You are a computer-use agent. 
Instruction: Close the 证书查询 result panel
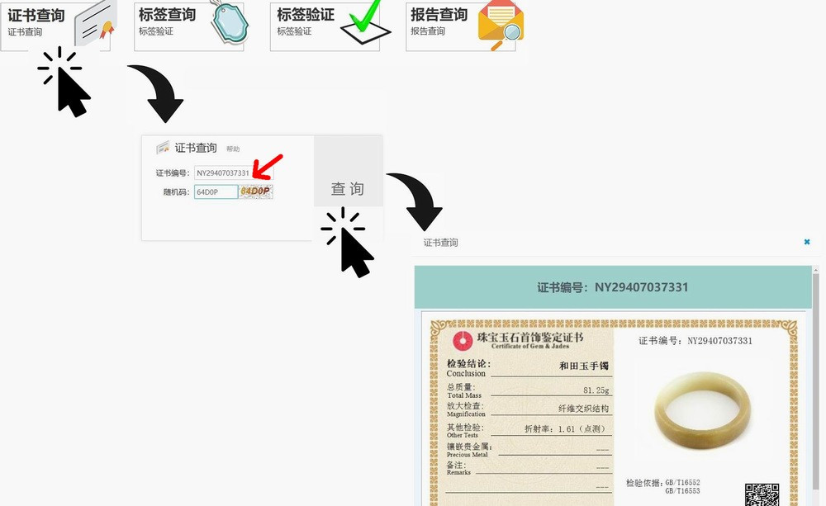[807, 242]
